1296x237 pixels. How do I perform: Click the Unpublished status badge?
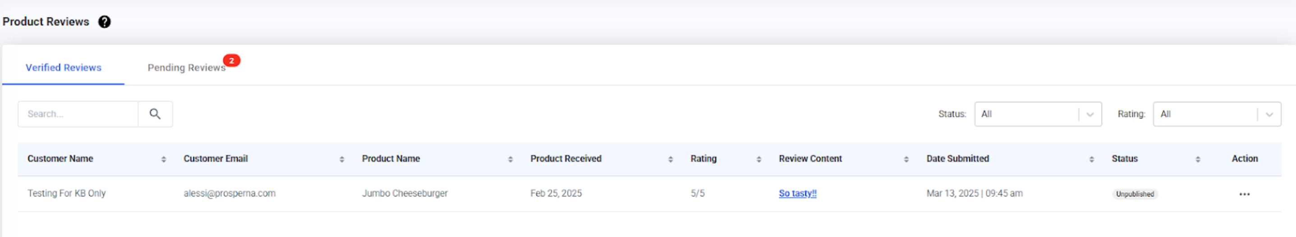(1135, 194)
